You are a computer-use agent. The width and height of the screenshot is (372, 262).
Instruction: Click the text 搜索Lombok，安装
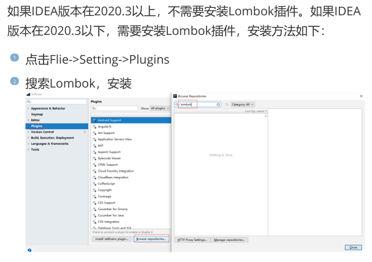(x=78, y=83)
